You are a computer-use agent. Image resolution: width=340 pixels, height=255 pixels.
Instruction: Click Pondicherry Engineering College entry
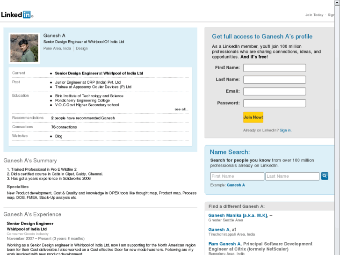click(82, 101)
